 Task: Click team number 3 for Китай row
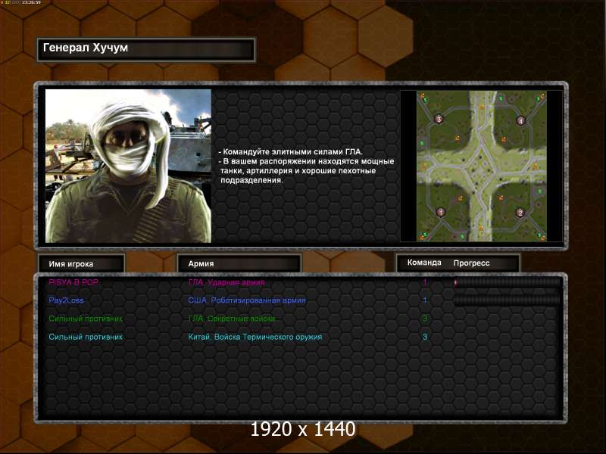[x=425, y=337]
